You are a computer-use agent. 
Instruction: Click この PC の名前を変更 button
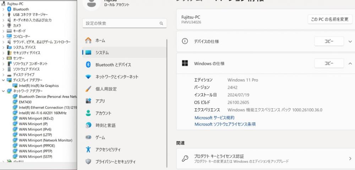330,19
